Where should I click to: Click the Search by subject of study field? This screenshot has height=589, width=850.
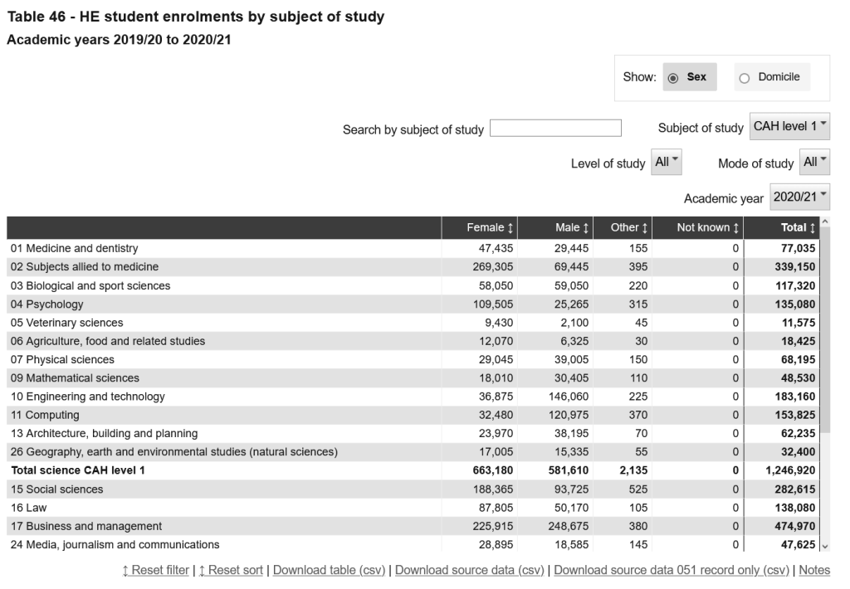pyautogui.click(x=555, y=129)
